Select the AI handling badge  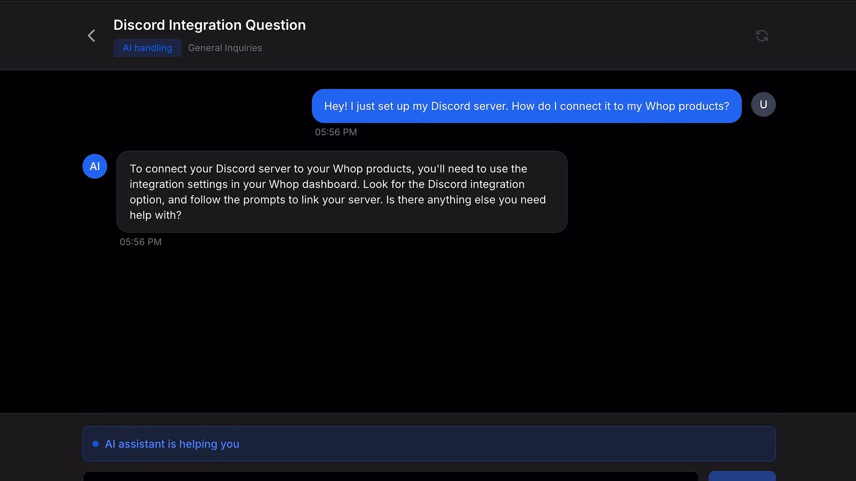[x=147, y=48]
